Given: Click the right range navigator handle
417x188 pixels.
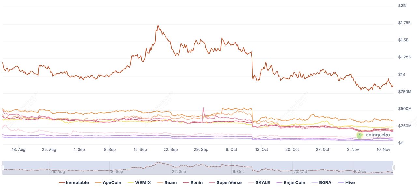Looking at the screenshot, I should click(x=393, y=168).
